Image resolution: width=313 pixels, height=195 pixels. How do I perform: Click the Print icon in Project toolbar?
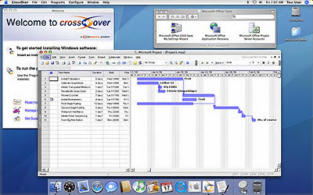click(64, 63)
